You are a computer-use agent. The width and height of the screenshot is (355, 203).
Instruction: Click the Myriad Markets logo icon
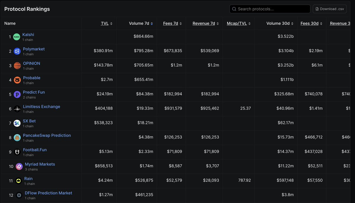click(x=19, y=166)
